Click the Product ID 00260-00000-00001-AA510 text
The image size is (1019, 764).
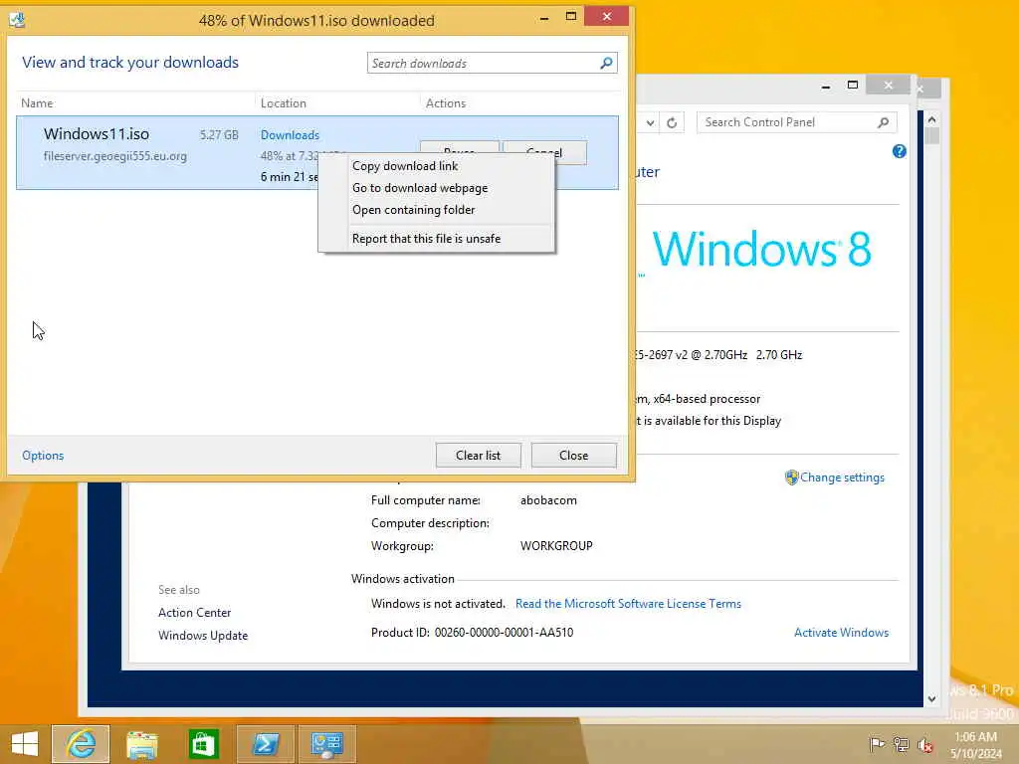point(473,632)
